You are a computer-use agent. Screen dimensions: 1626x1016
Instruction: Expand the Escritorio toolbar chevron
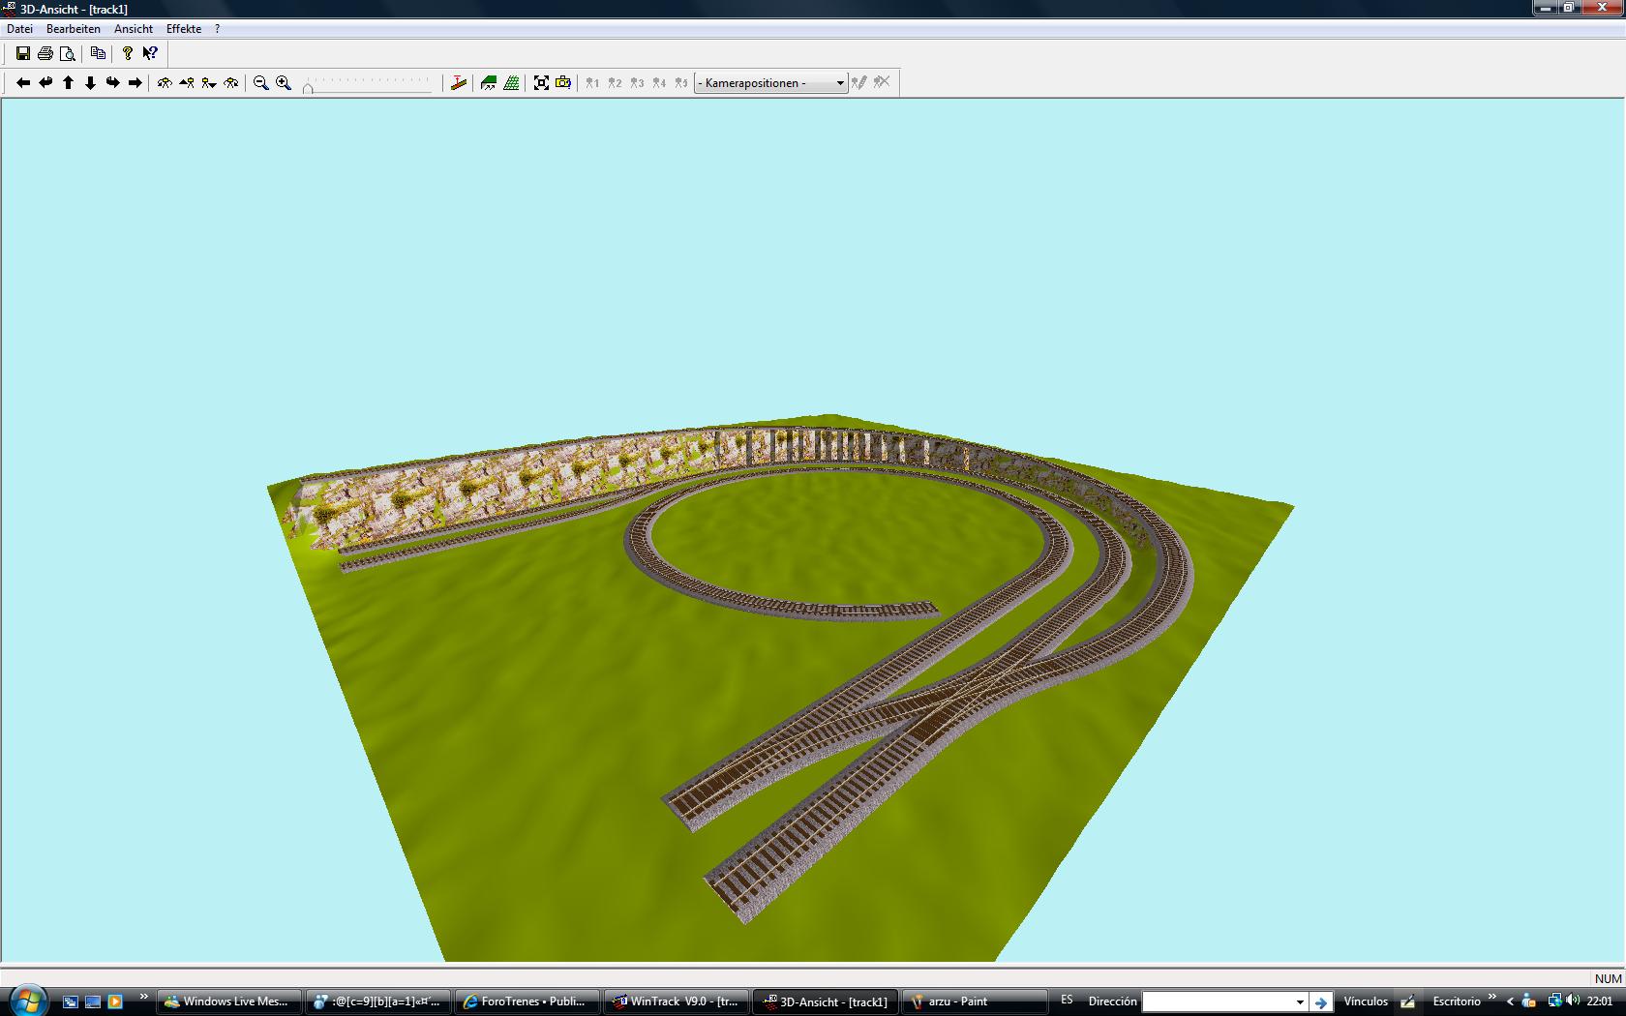(1492, 998)
